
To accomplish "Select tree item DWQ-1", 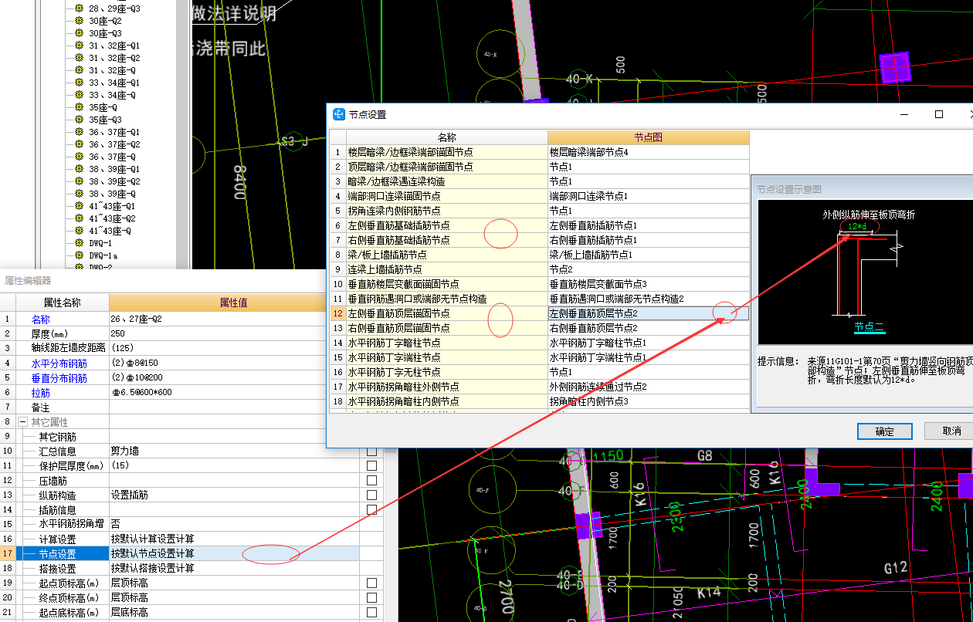I will coord(100,244).
